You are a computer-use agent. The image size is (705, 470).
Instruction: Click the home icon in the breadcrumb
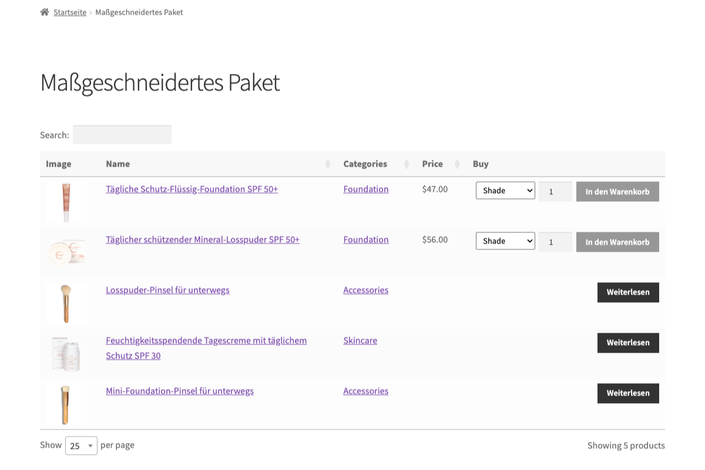coord(44,11)
